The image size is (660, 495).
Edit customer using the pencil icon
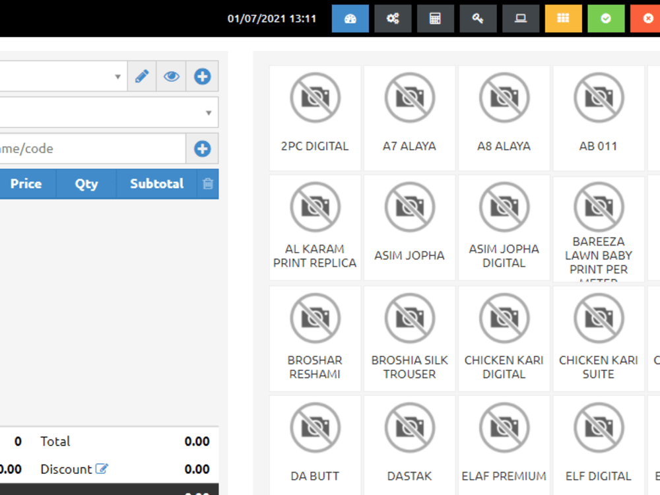(x=142, y=76)
